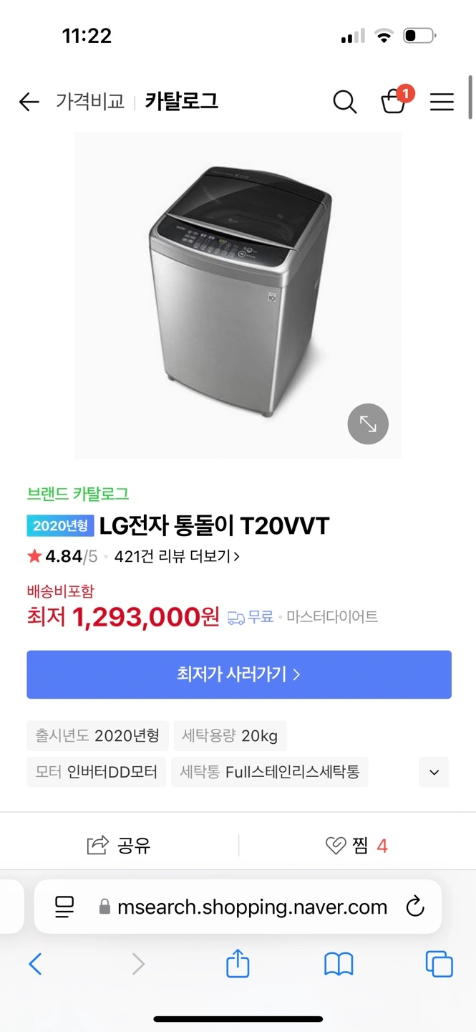Navigate back using Safari back arrow

[x=35, y=964]
